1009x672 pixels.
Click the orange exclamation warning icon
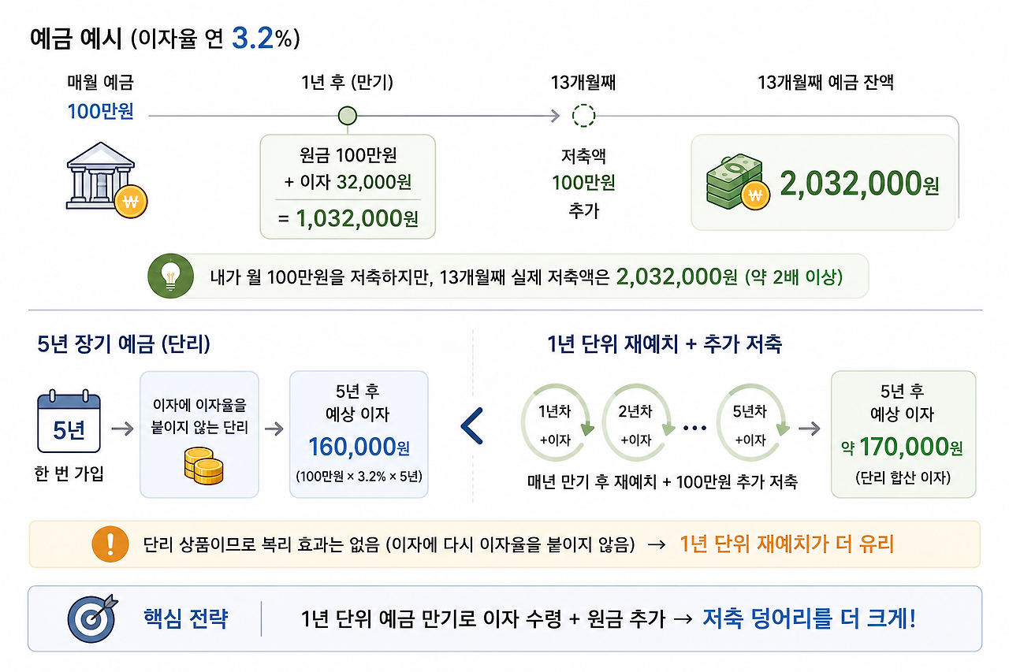pos(110,544)
